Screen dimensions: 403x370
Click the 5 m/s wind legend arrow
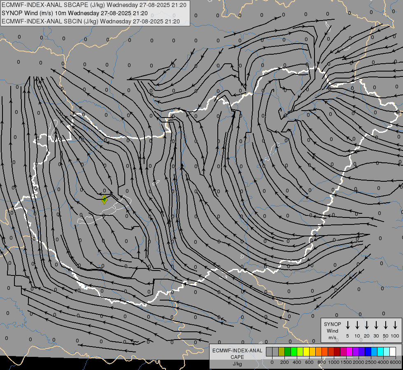click(347, 325)
